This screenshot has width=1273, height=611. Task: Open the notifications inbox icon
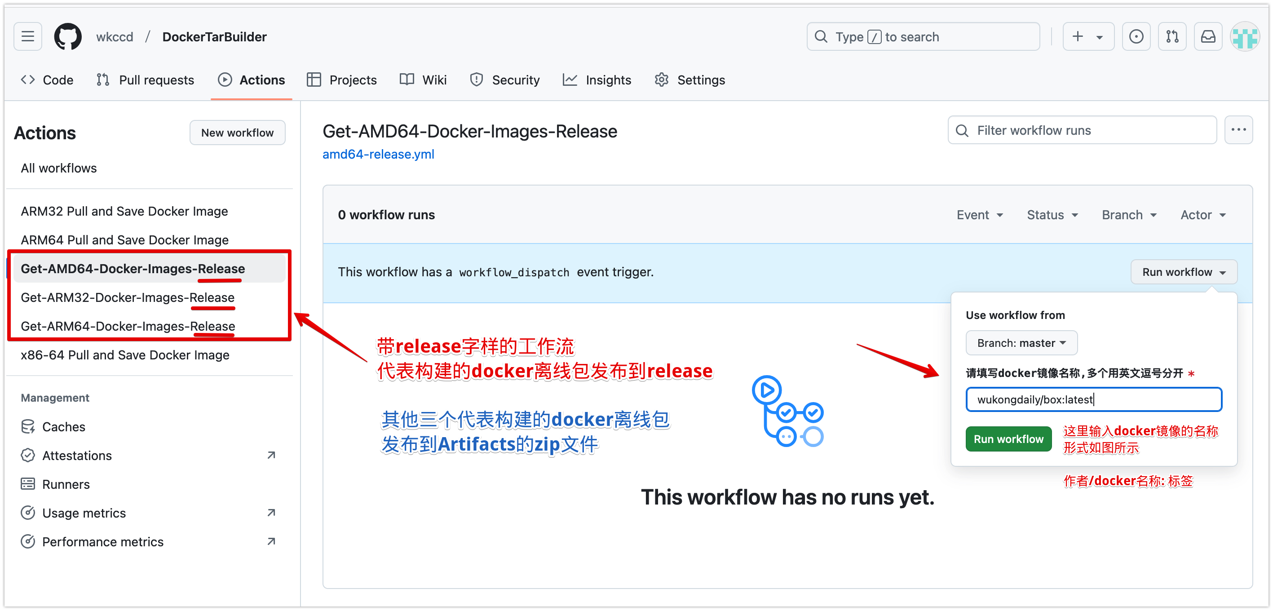pyautogui.click(x=1208, y=36)
